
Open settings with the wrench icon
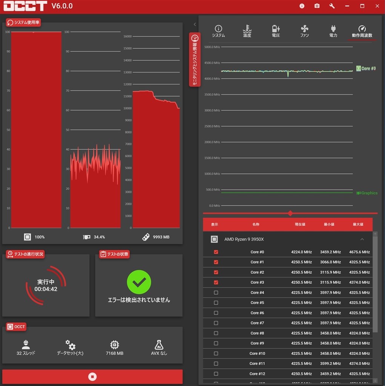click(x=332, y=6)
